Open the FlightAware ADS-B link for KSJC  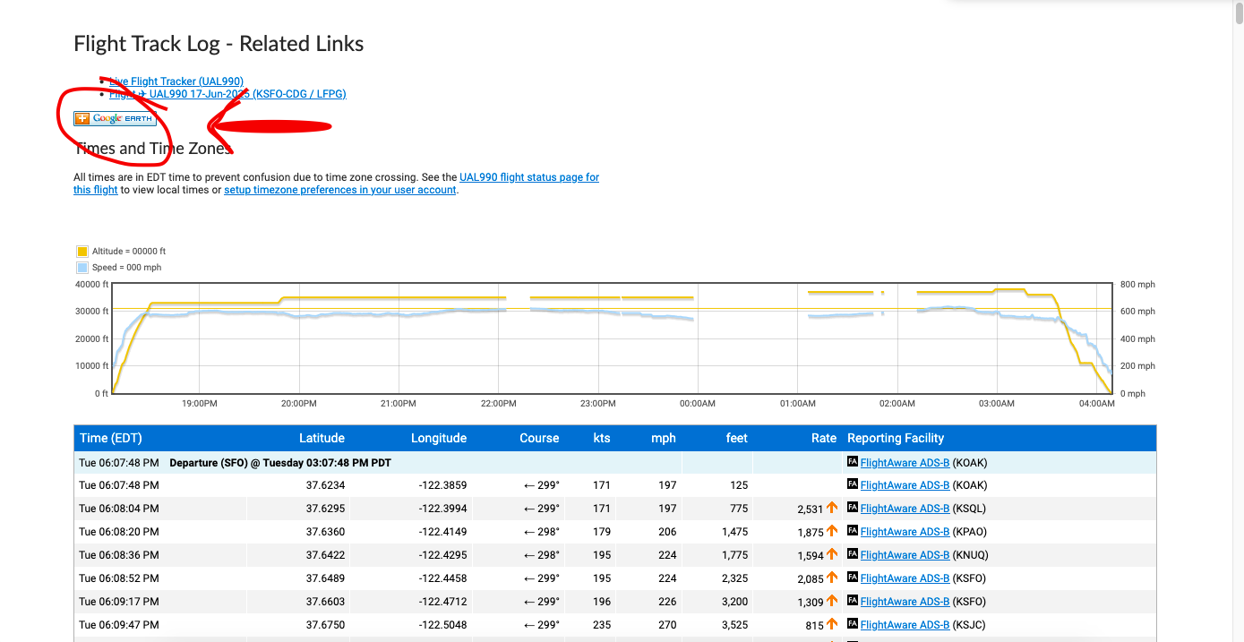(x=905, y=625)
